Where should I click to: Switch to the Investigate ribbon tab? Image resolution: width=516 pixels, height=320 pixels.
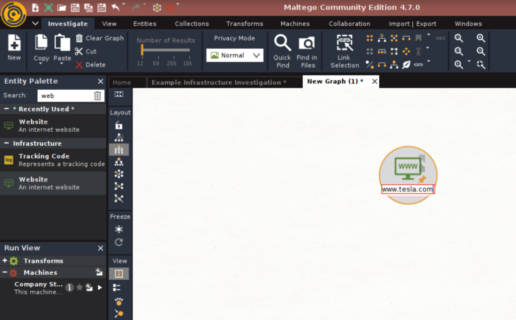click(68, 24)
